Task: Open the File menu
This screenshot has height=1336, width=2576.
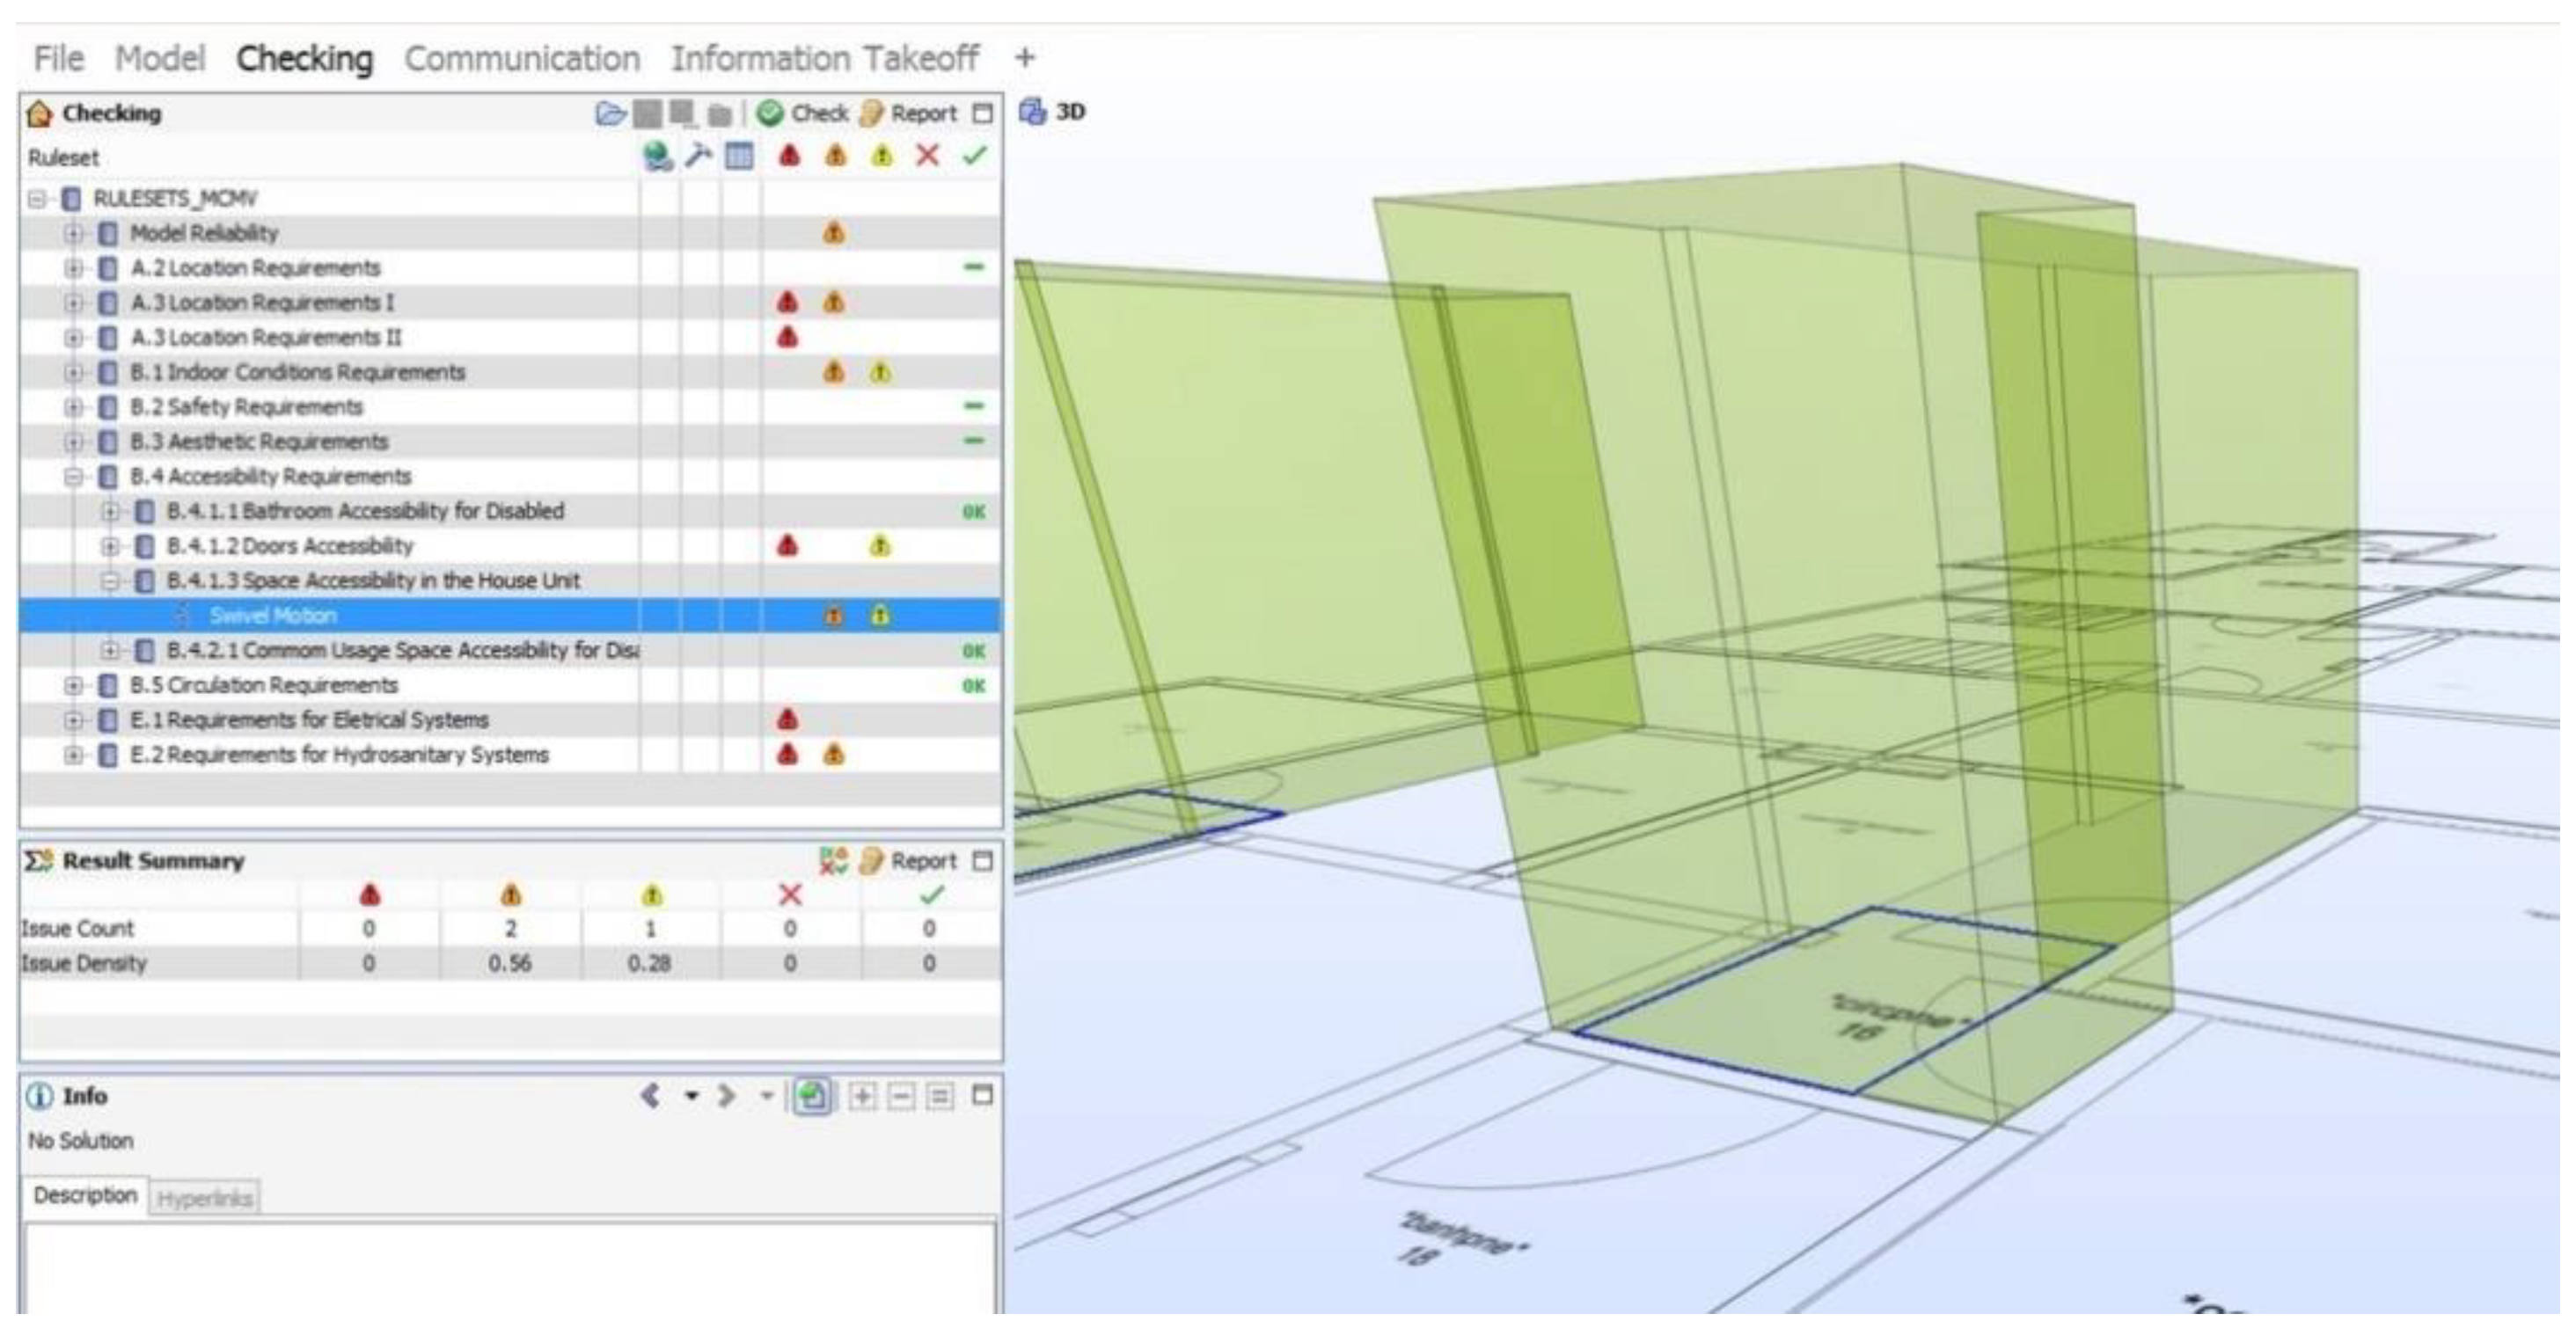Action: [x=58, y=59]
